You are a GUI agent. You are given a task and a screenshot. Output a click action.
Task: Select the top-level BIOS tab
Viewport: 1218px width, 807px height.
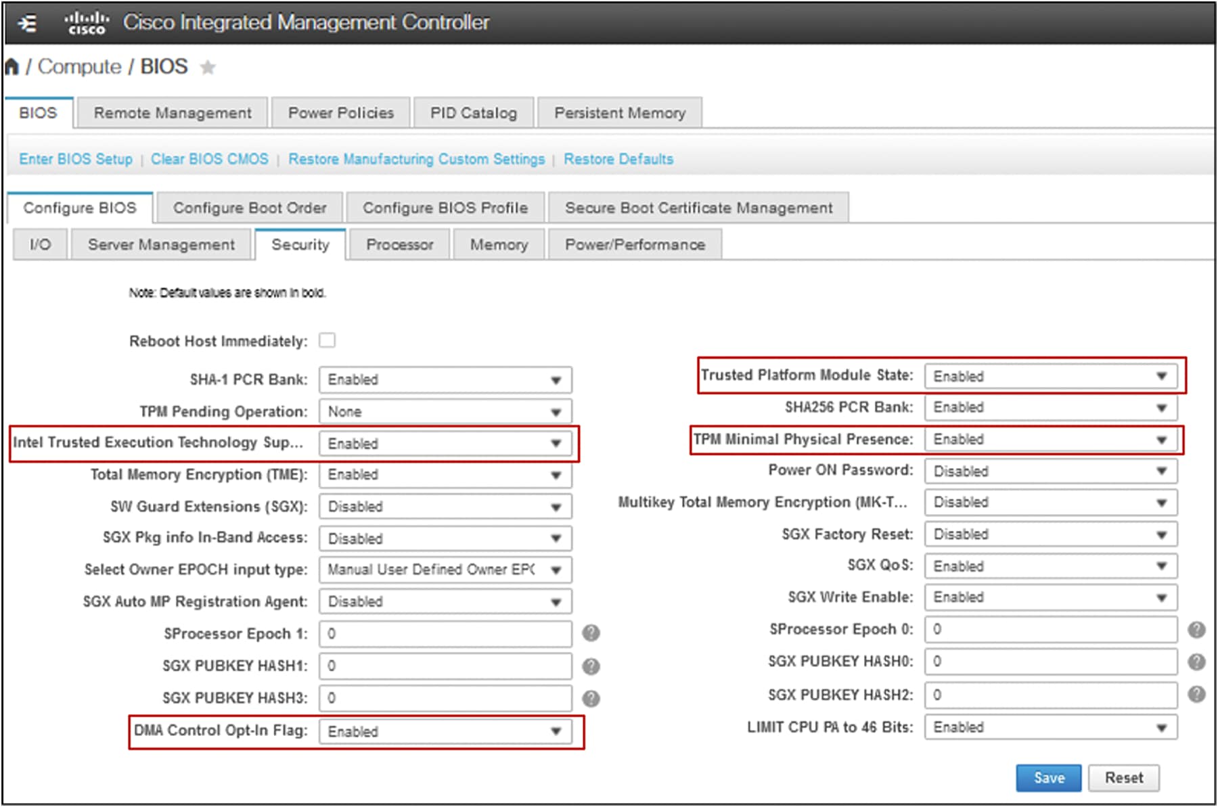pos(39,113)
